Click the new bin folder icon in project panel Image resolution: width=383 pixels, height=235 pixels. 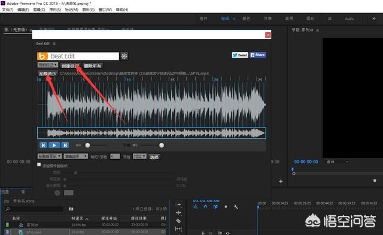[71, 209]
